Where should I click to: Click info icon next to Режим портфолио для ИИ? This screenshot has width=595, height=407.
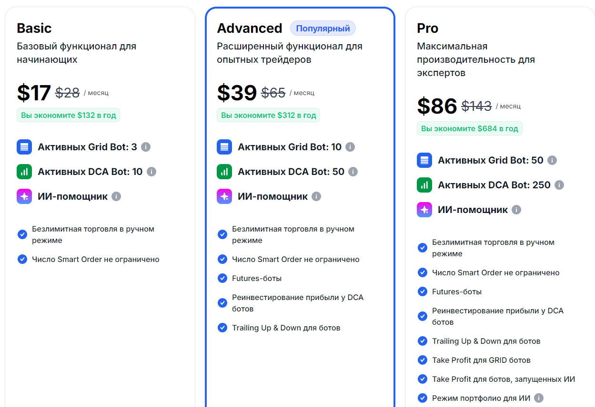(x=539, y=398)
